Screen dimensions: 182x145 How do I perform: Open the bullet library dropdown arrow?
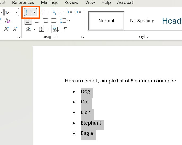click(x=34, y=12)
